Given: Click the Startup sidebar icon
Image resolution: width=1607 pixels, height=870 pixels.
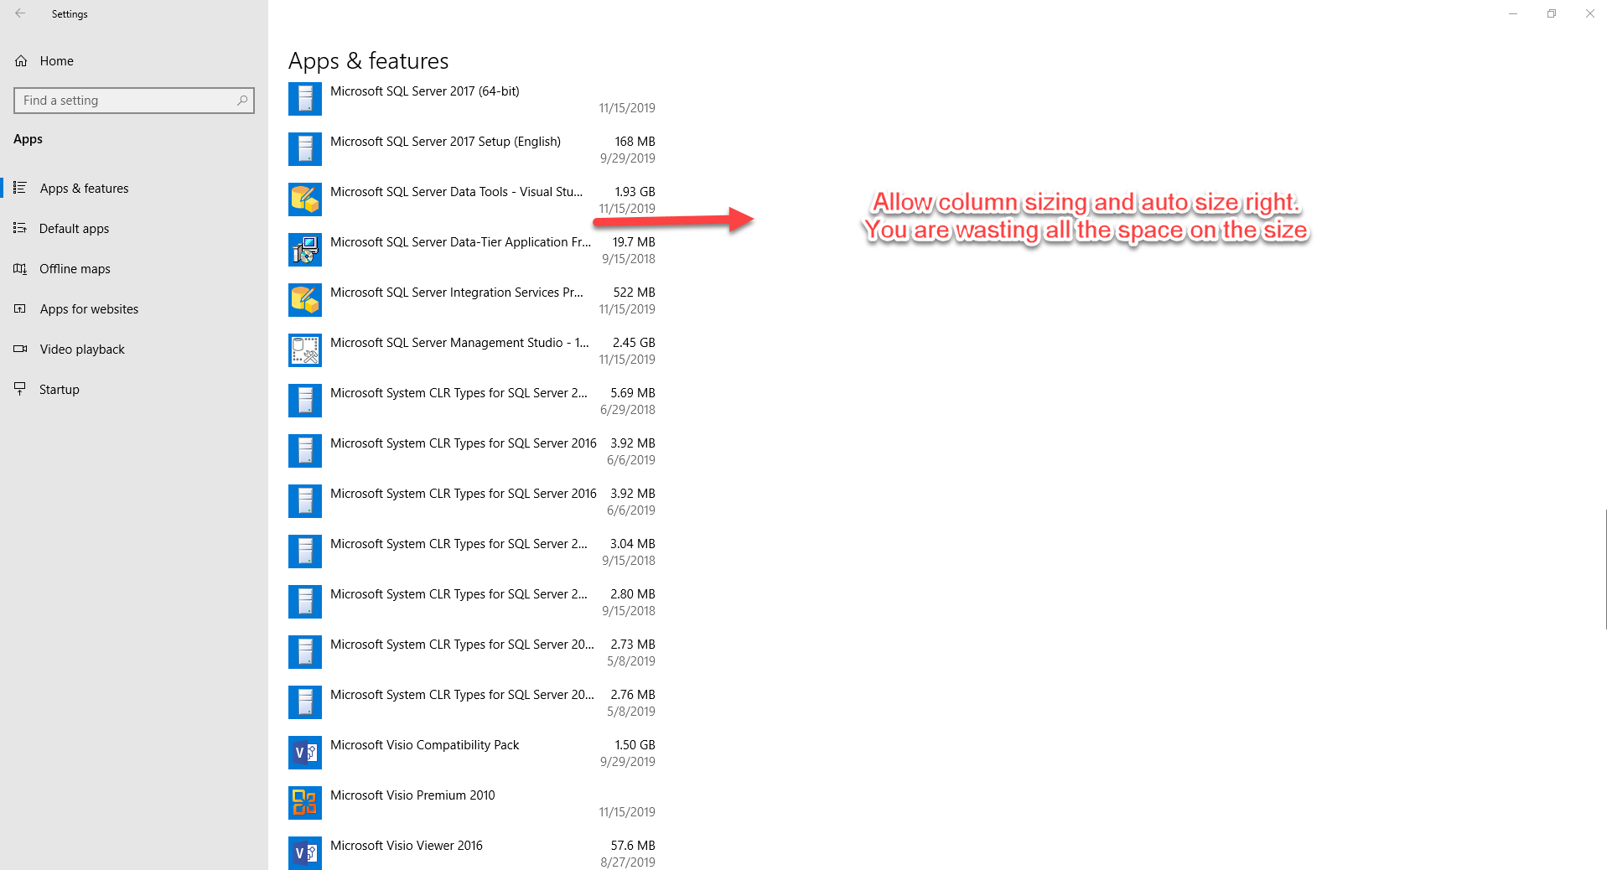Looking at the screenshot, I should (x=20, y=389).
